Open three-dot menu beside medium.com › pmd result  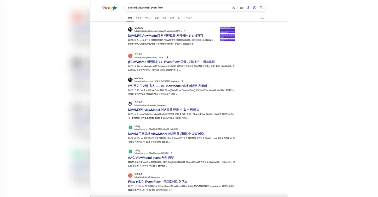184,31
